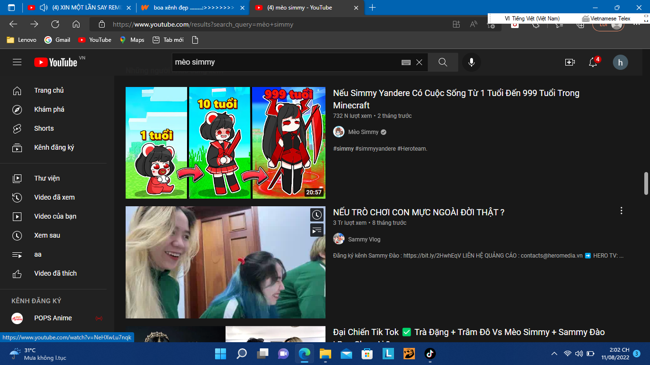
Task: Click the YouTube logo
Action: (x=56, y=62)
